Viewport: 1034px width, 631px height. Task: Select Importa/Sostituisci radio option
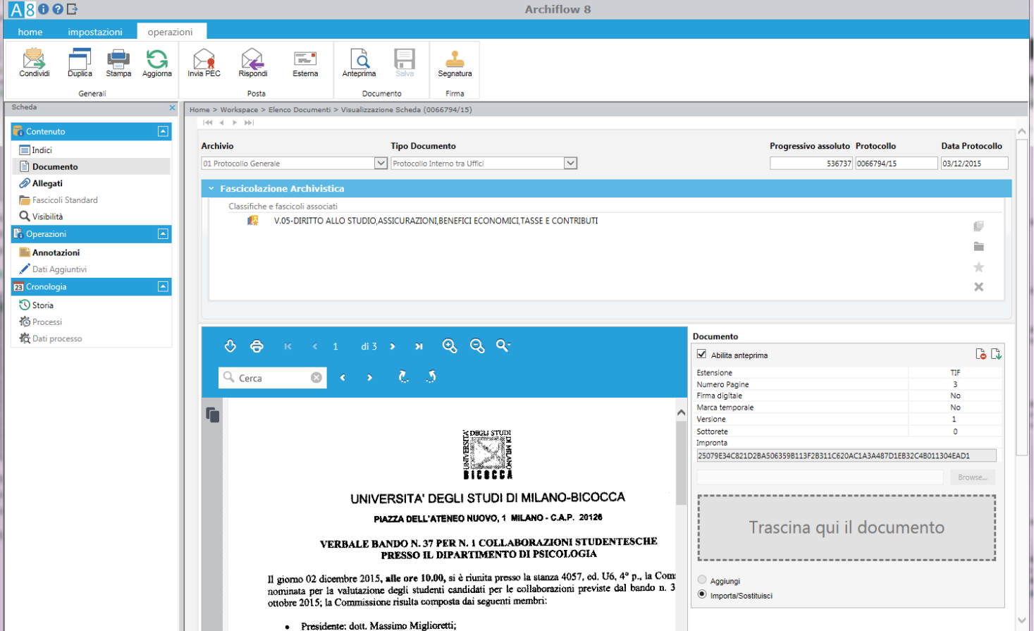tap(702, 594)
